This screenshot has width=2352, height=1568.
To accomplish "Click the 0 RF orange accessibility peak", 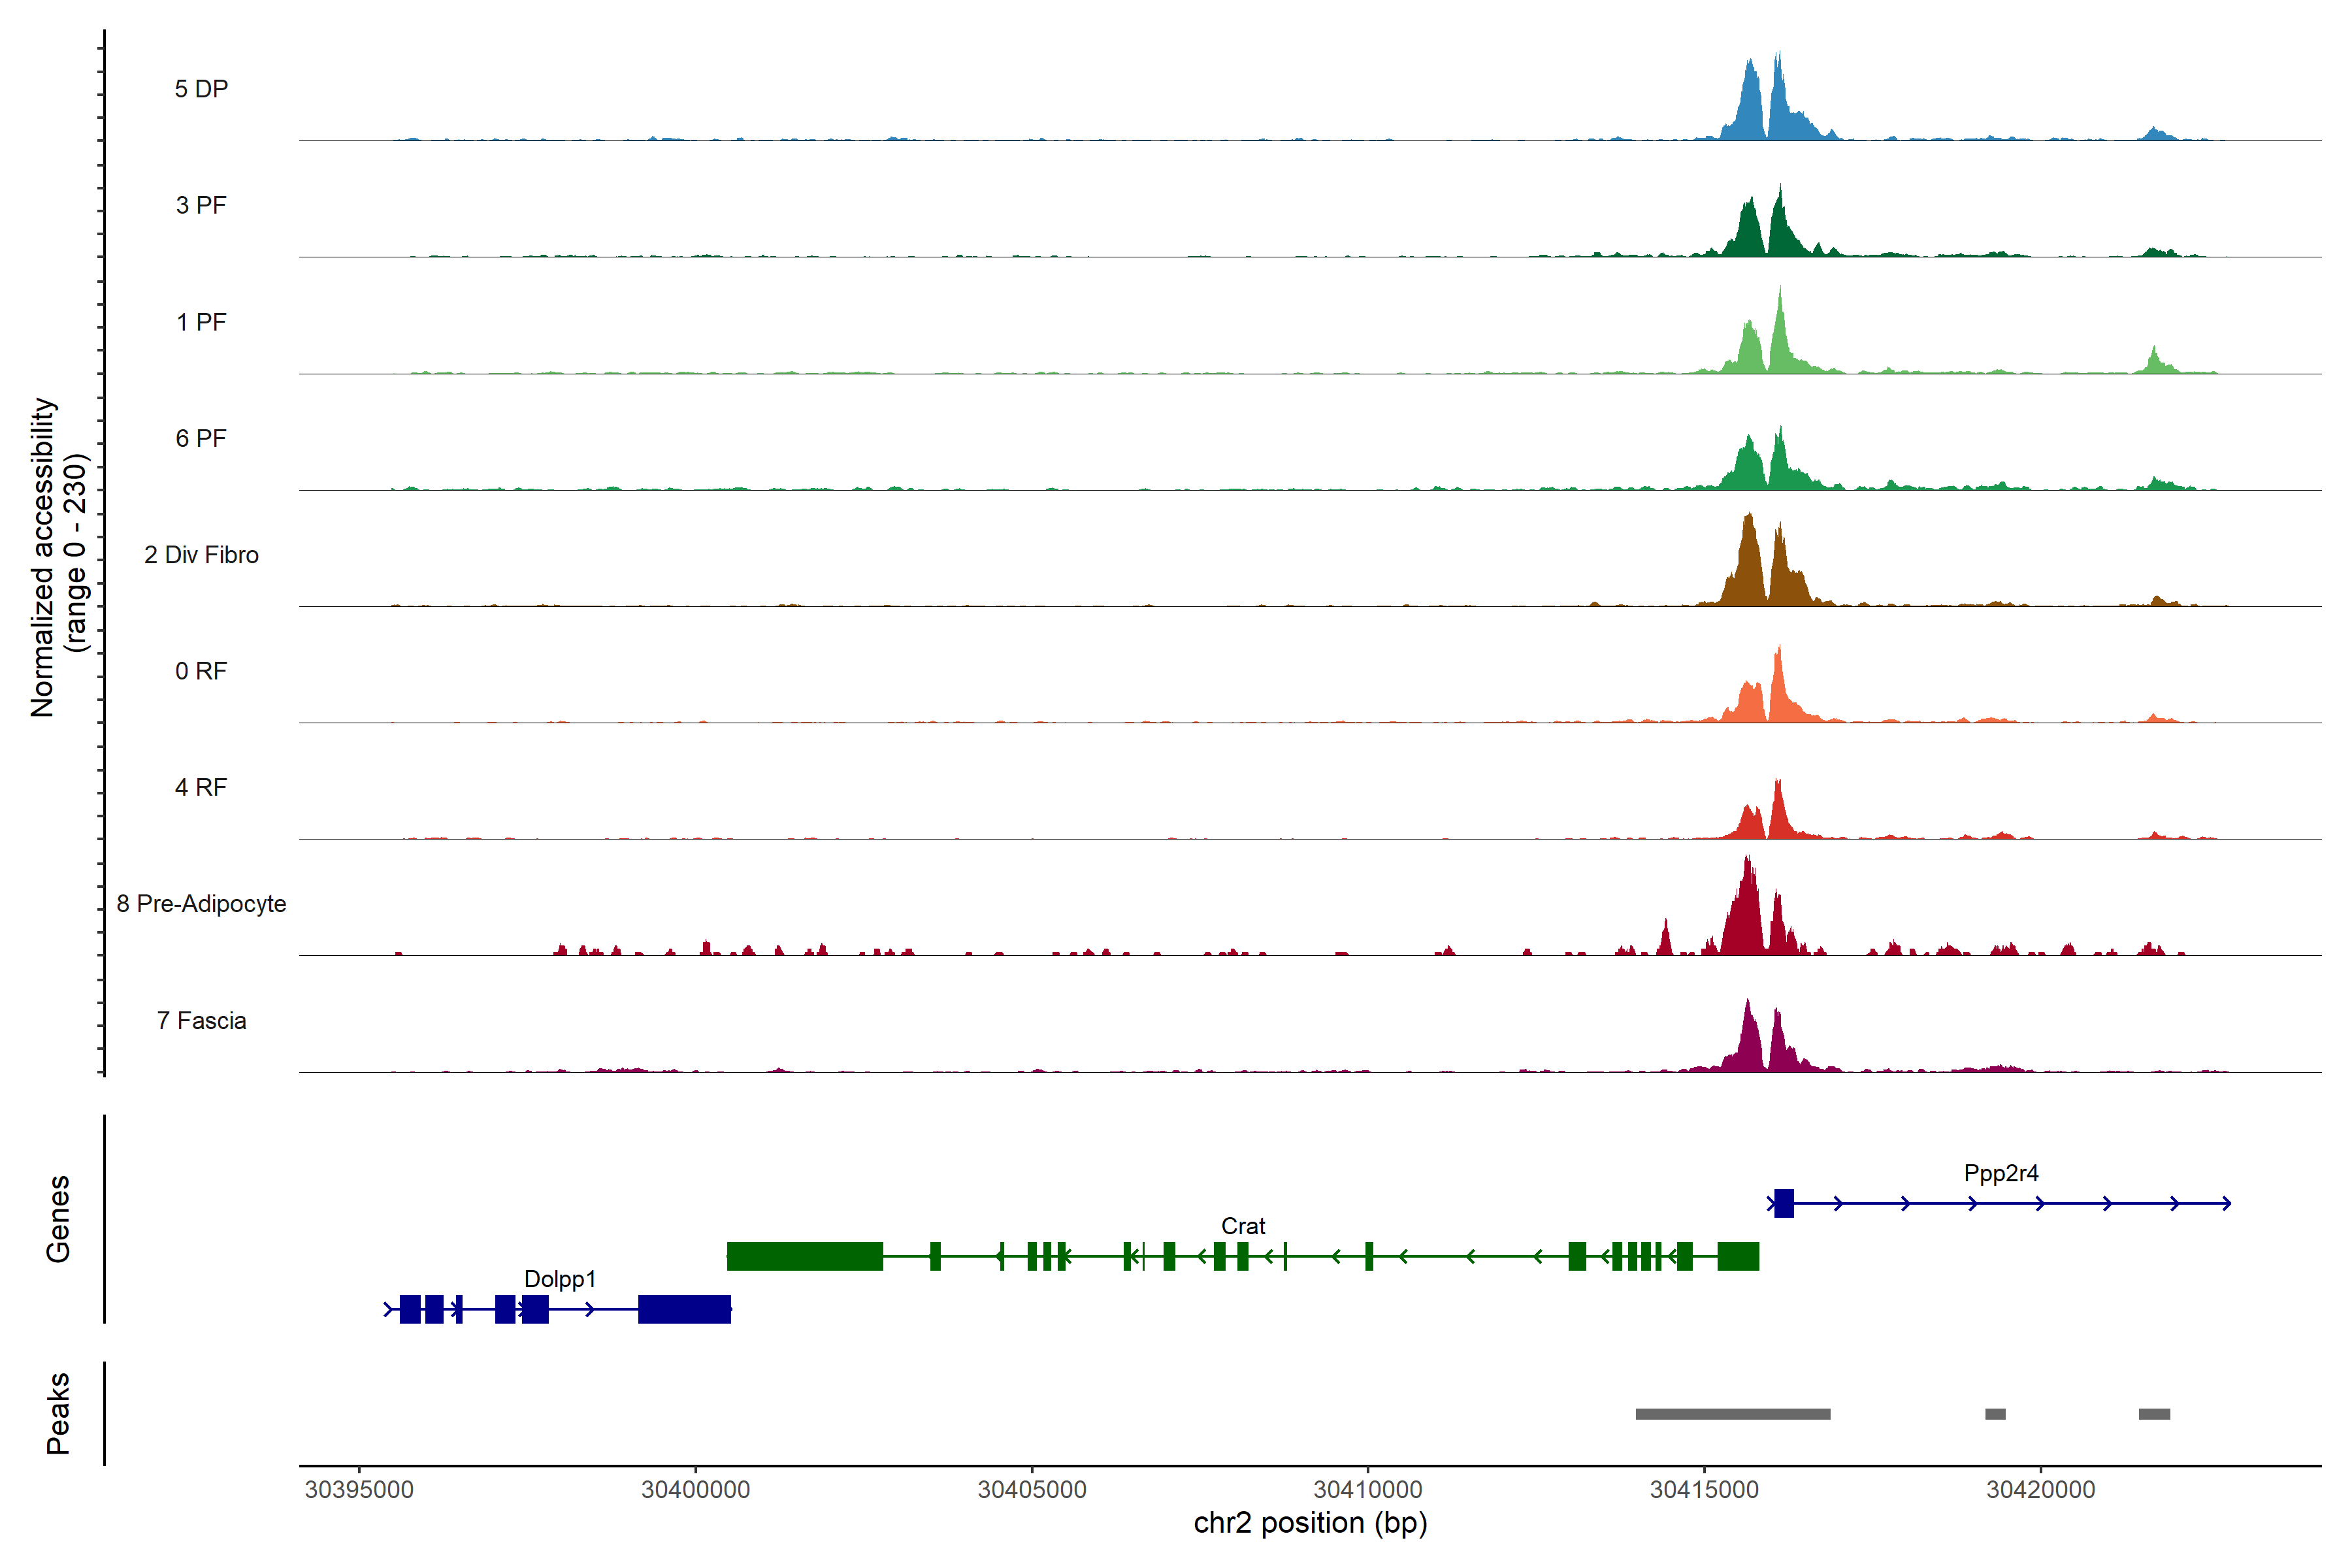I will pos(1777,695).
